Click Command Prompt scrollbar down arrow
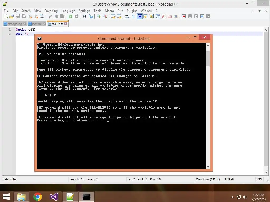This screenshot has width=270, height=202. point(208,167)
